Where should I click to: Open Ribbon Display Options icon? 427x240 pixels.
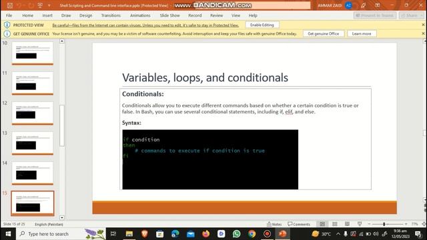tap(378, 5)
